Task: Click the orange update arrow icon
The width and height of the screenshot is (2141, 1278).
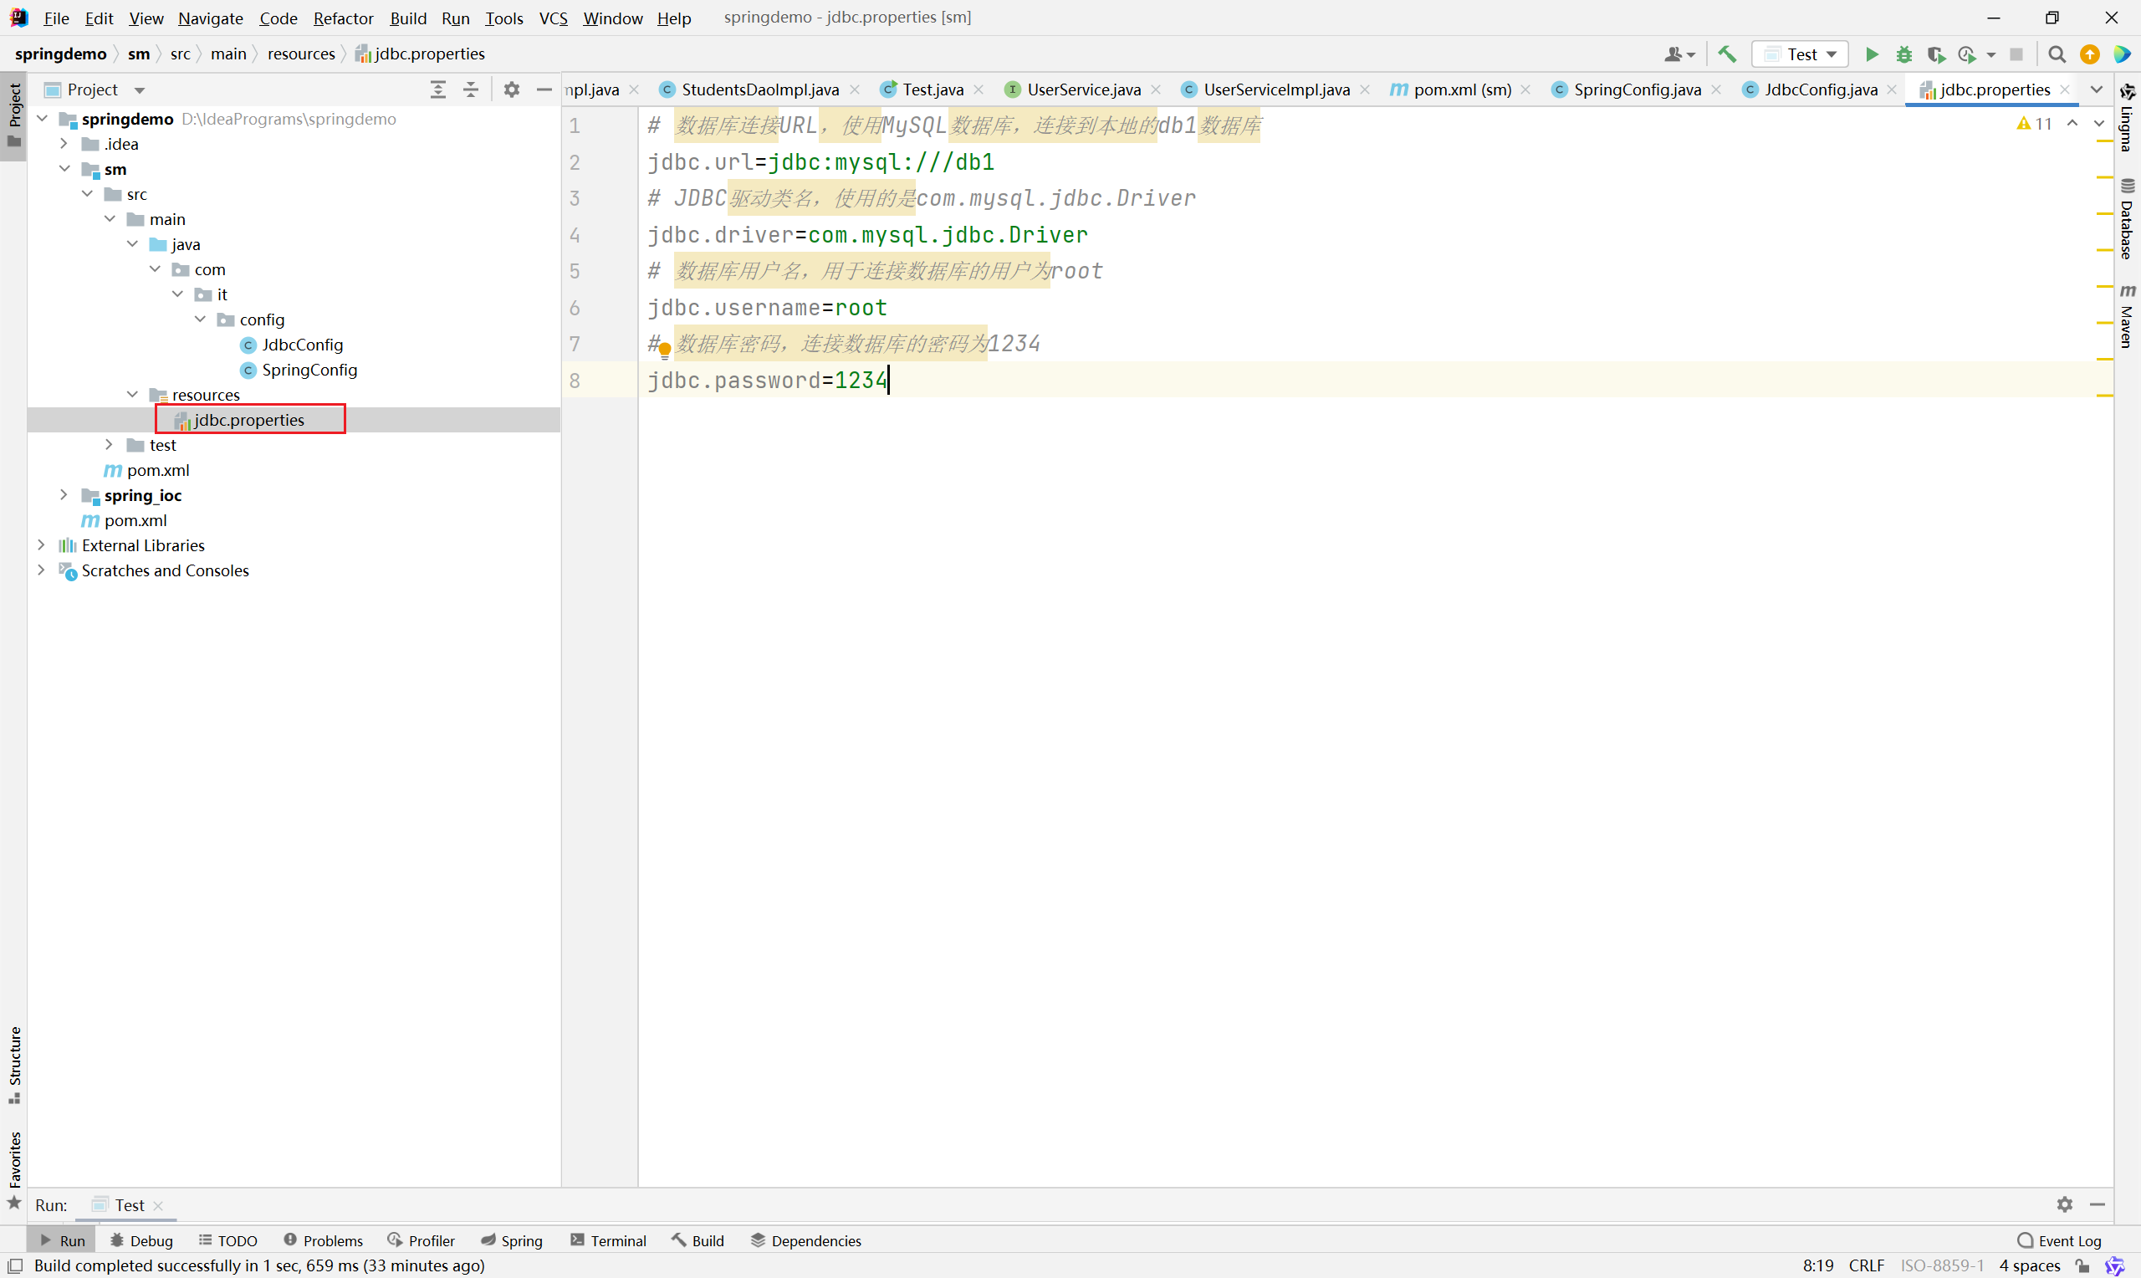Action: click(2089, 54)
